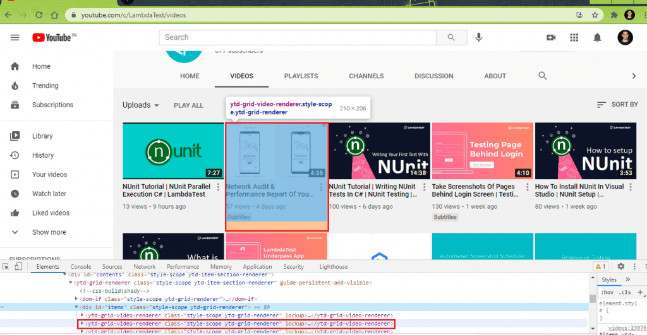Start voice search with the microphone

[479, 38]
